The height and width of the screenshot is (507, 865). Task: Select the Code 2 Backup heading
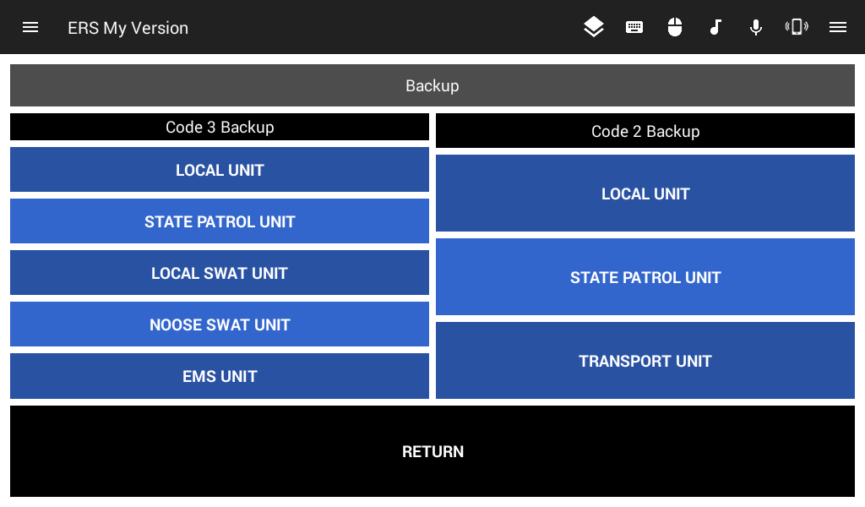point(645,131)
